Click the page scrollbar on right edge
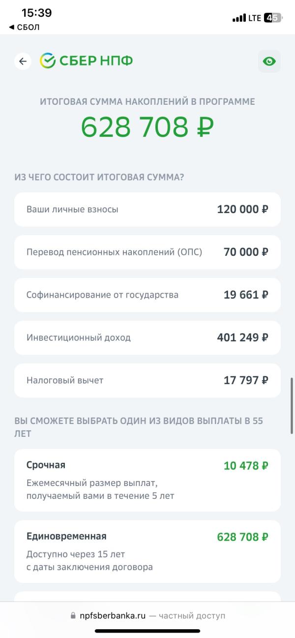 pyautogui.click(x=292, y=405)
